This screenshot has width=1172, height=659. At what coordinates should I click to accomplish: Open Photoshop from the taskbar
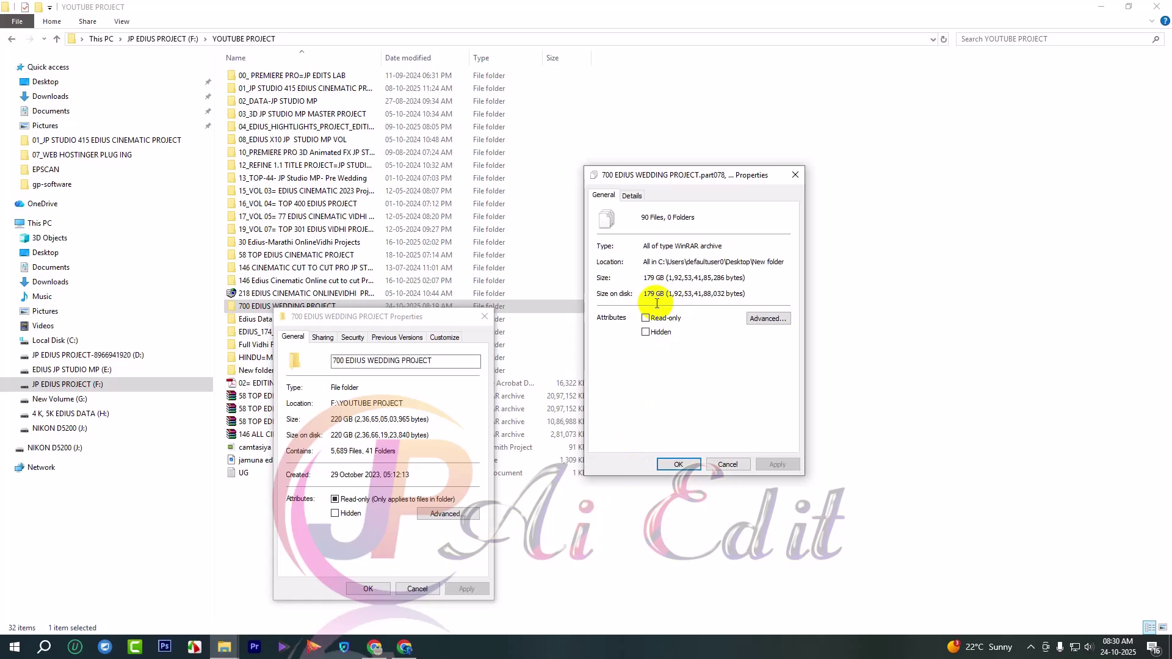164,647
